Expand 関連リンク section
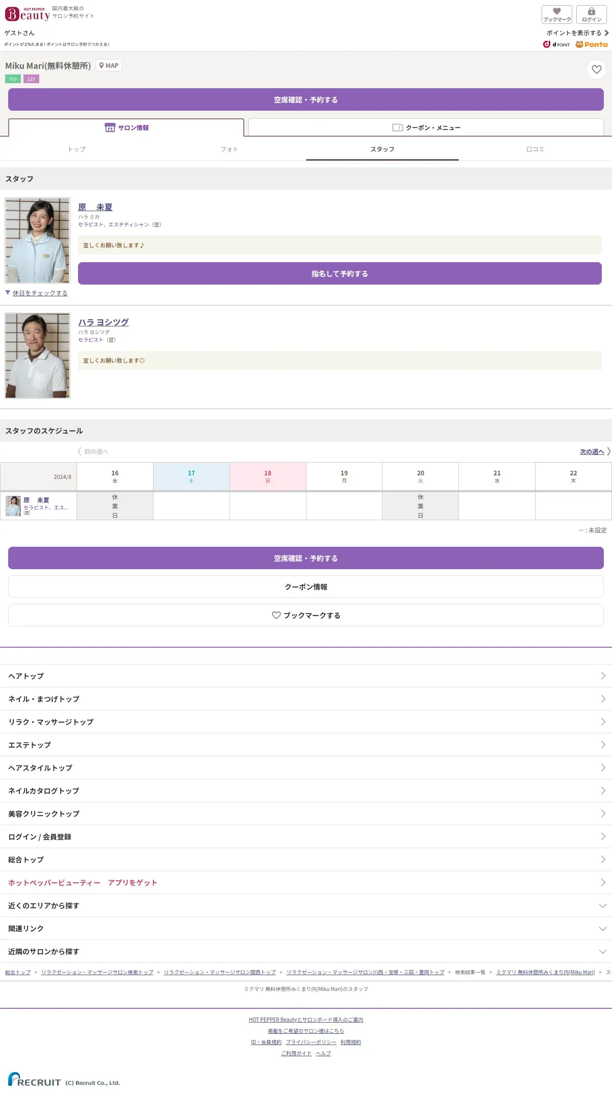The height and width of the screenshot is (1094, 612). pyautogui.click(x=306, y=928)
